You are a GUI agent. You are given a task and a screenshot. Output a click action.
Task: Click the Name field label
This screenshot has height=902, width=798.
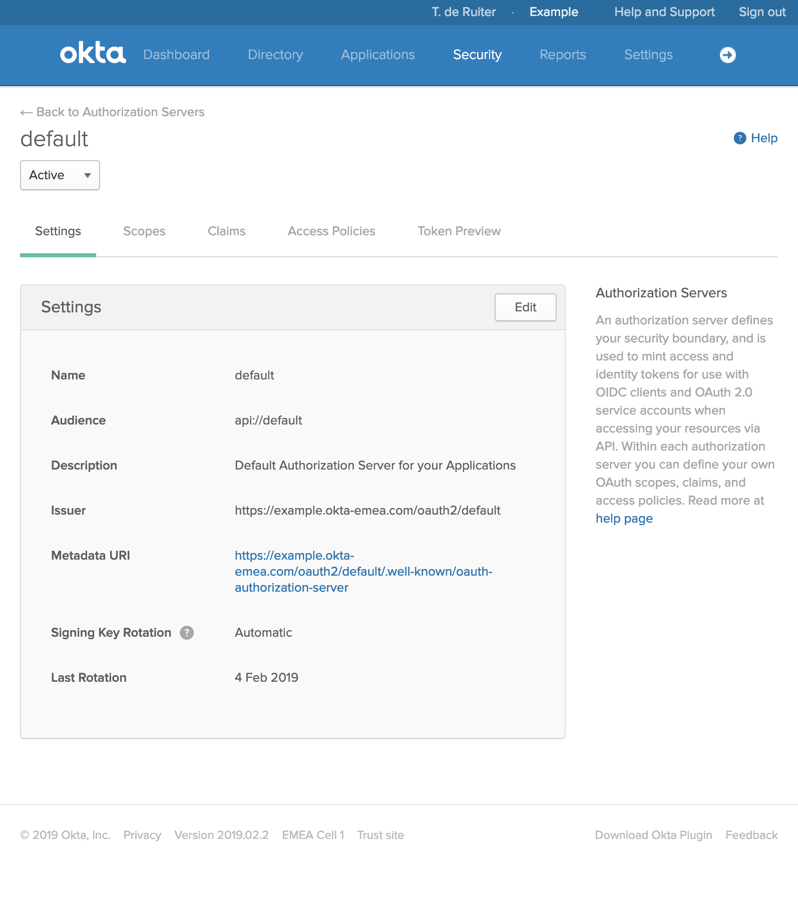(x=68, y=375)
